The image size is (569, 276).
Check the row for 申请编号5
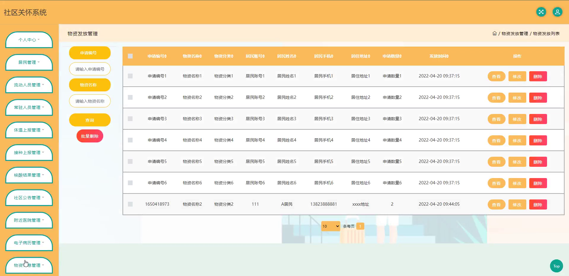(130, 161)
